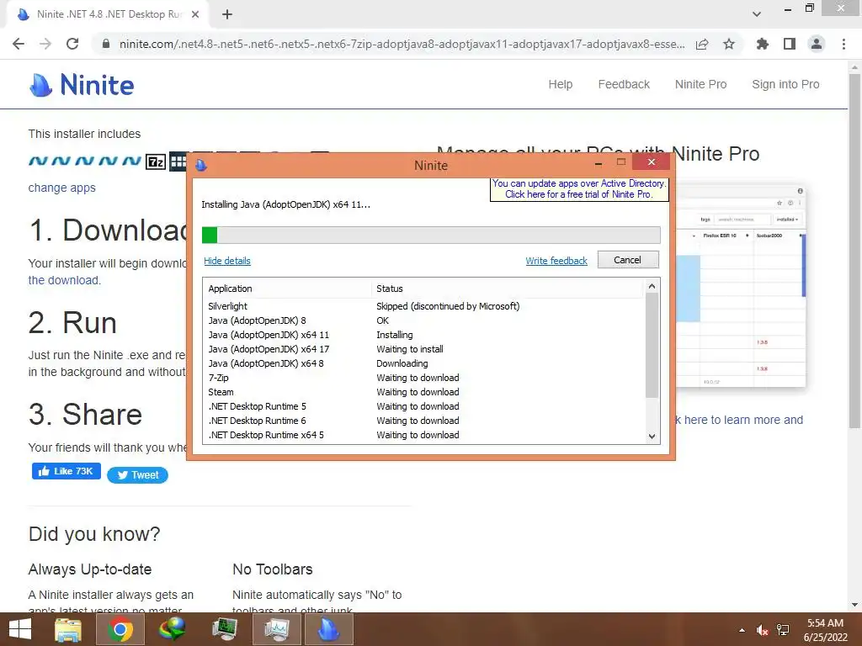Viewport: 862px width, 646px height.
Task: Click the Application column header
Action: (288, 289)
